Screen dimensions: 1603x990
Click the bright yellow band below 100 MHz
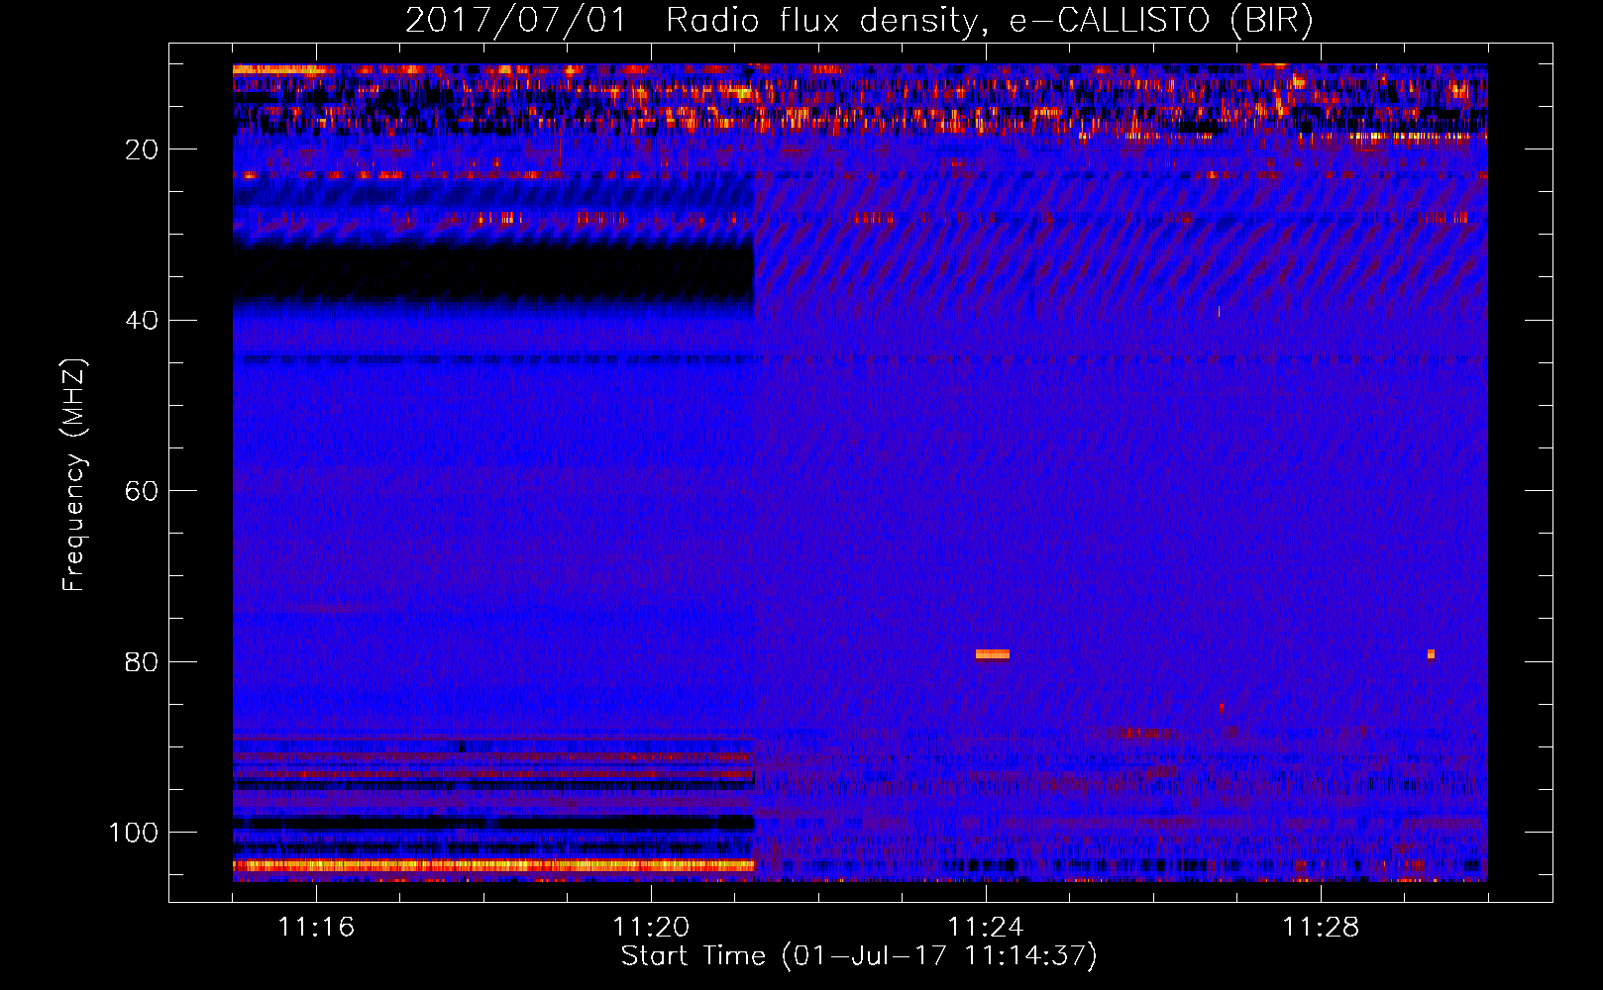(x=493, y=865)
